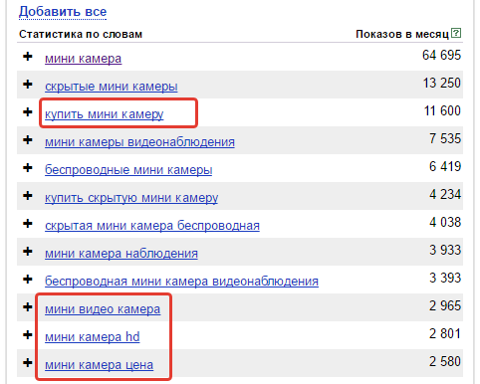Select the impressions value '2 965'
This screenshot has height=384, width=480.
point(445,305)
